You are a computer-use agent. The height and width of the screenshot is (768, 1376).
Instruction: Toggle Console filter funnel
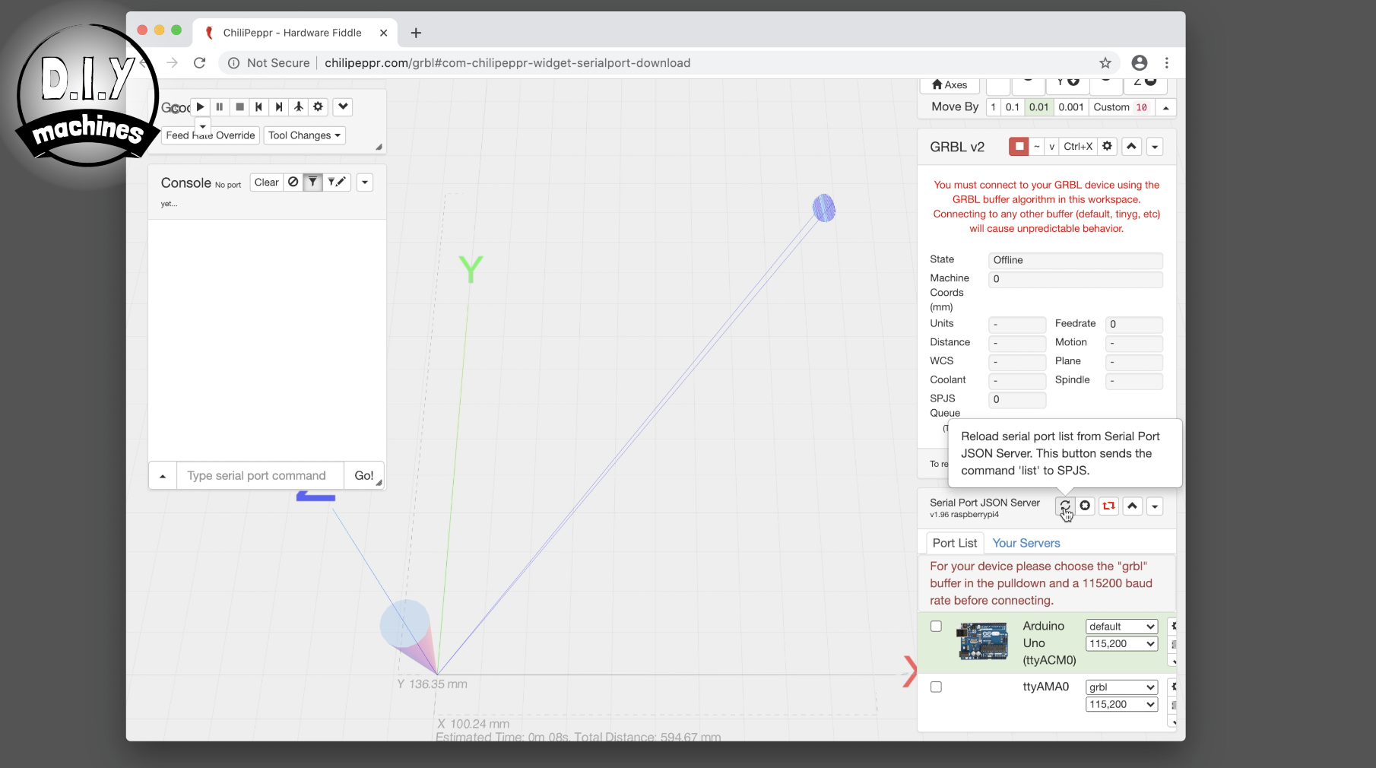pos(312,182)
